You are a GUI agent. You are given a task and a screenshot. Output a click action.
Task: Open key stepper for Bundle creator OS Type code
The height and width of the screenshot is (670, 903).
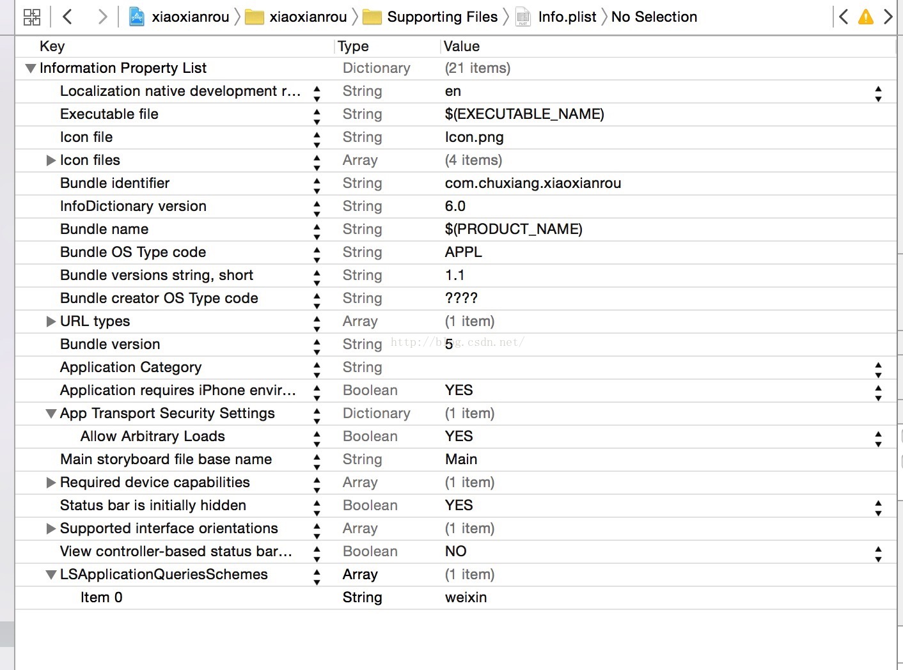317,301
